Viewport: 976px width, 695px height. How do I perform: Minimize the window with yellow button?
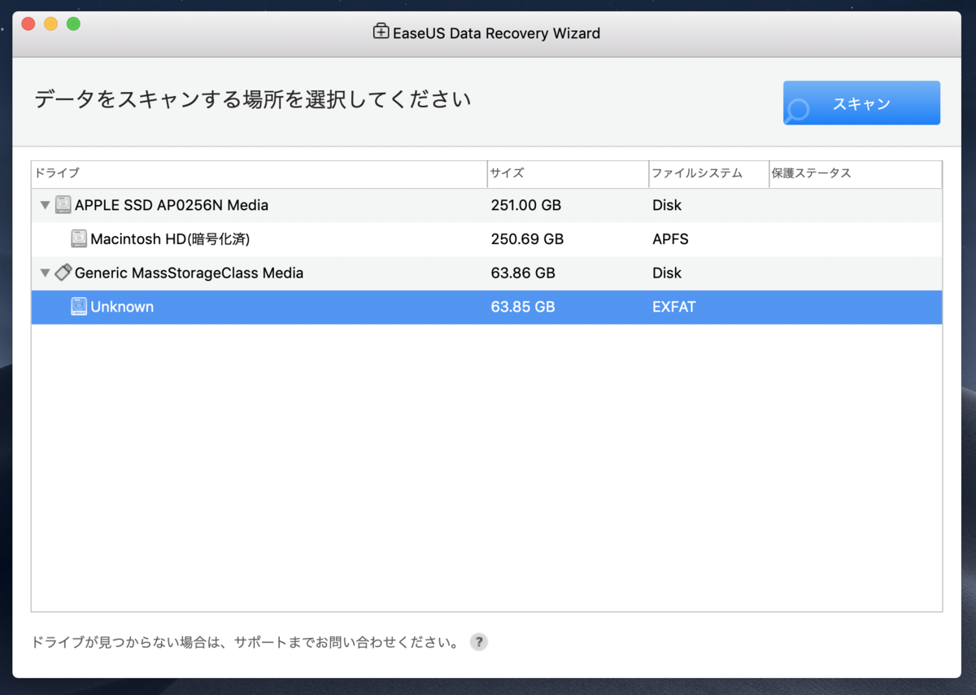coord(50,24)
